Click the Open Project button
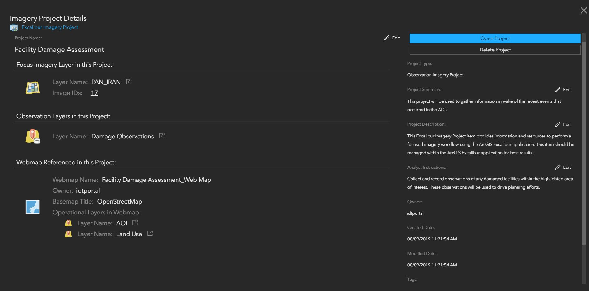The height and width of the screenshot is (291, 589). click(x=495, y=38)
